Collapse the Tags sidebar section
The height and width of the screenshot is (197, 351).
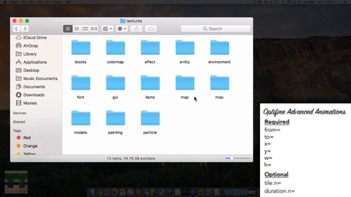[x=17, y=131]
